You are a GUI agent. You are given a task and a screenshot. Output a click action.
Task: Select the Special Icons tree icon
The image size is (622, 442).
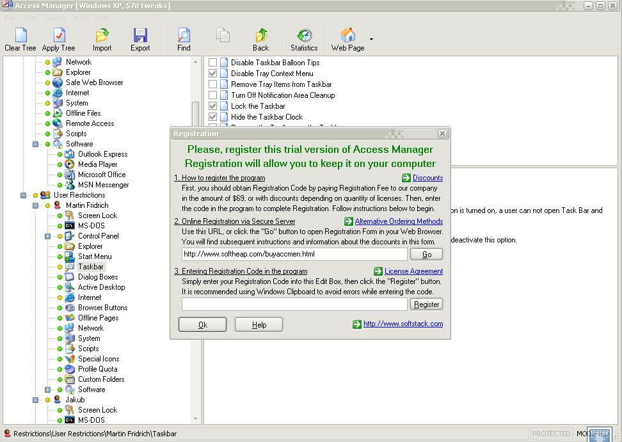click(x=69, y=359)
